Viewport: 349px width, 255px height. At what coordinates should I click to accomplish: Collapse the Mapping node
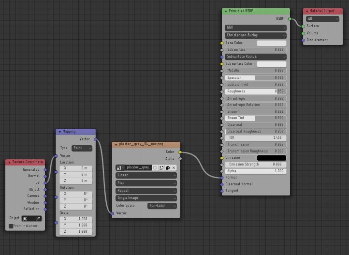point(60,132)
